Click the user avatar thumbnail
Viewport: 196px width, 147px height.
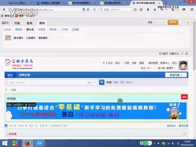tap(183, 65)
